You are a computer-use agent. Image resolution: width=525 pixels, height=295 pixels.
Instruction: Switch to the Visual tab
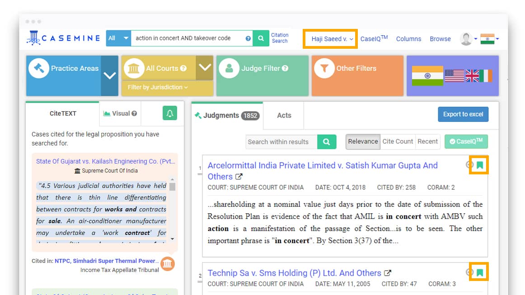click(120, 113)
